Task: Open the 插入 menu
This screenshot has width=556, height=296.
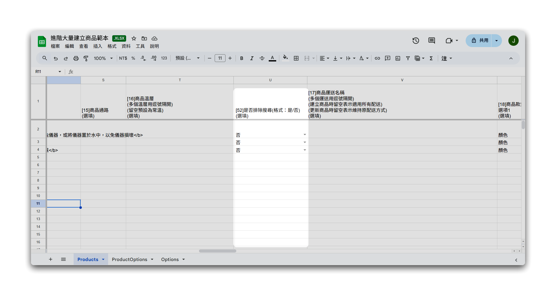Action: coord(98,46)
